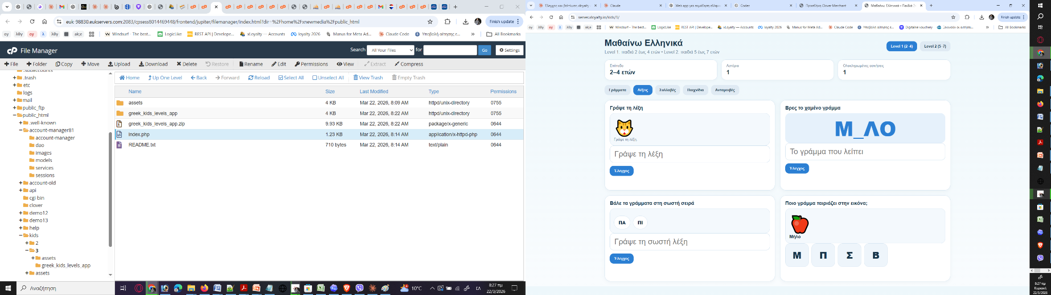The image size is (1051, 295).
Task: Click the Download toolbar button
Action: point(153,64)
